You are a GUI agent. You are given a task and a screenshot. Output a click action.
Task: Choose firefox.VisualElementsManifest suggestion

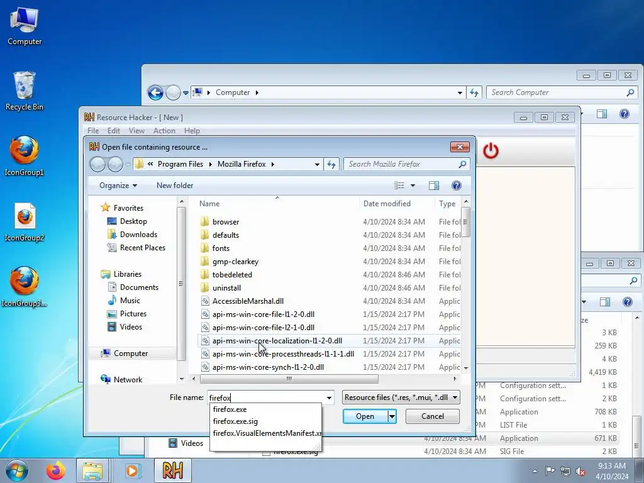(265, 433)
